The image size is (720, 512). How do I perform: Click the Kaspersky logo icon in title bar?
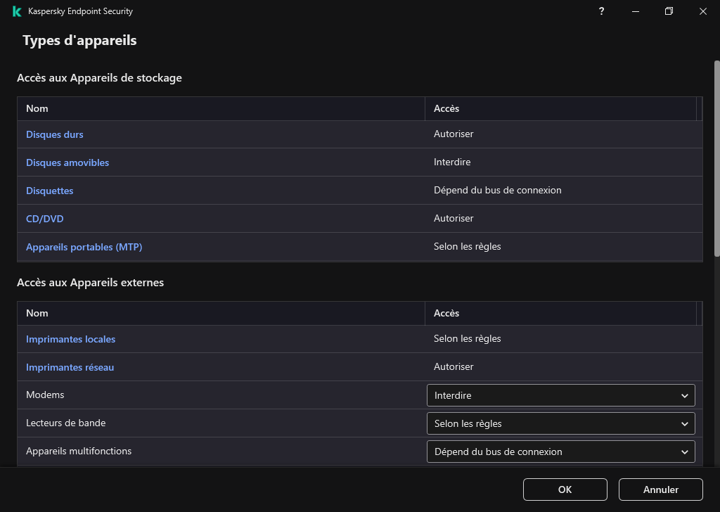[17, 11]
